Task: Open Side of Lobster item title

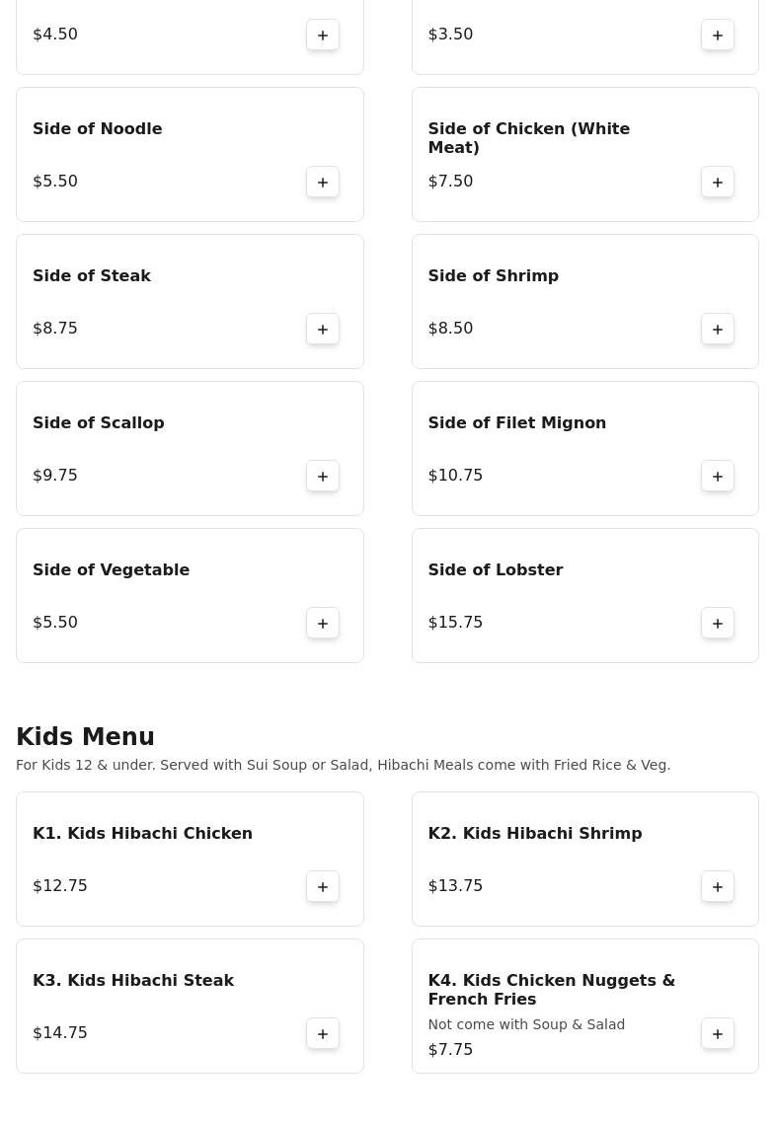Action: pos(495,569)
